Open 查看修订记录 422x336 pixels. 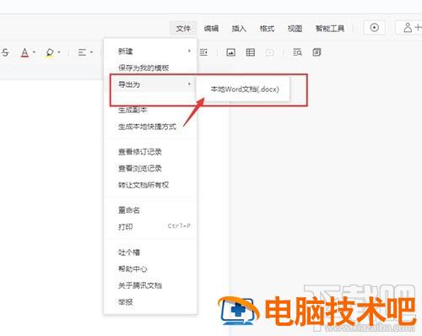click(x=150, y=152)
